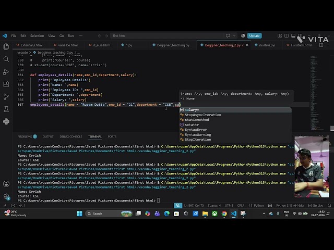This screenshot has height=250, width=334.
Task: Select the SyntaxError suggestion
Action: [235, 130]
